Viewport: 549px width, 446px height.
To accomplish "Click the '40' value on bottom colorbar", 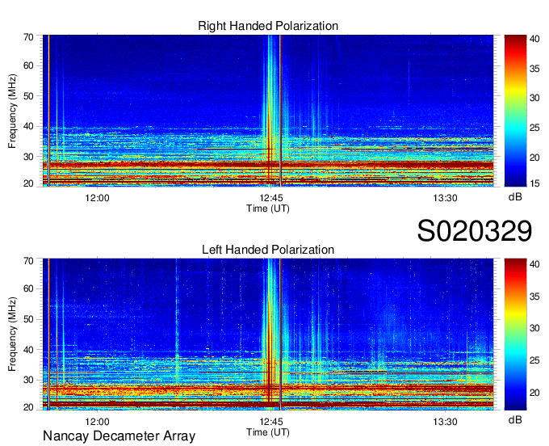I will tap(534, 264).
